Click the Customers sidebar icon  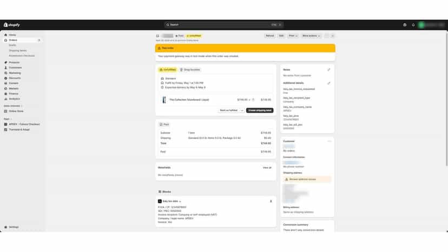[x=6, y=68]
